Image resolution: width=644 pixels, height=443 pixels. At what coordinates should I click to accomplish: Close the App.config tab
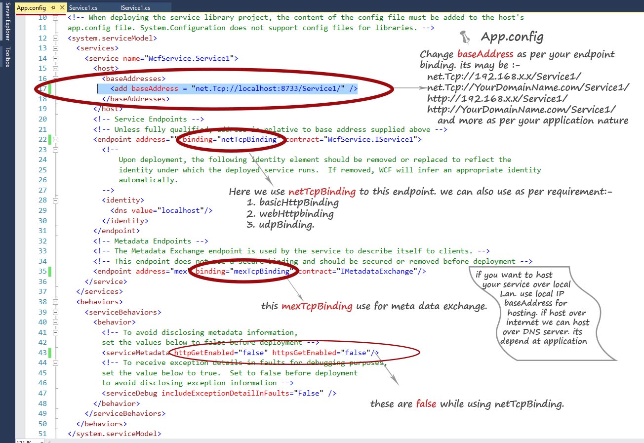(x=62, y=8)
